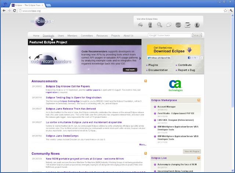This screenshot has width=235, height=173.
Task: Open the Downloads navigation item
Action: click(x=48, y=36)
